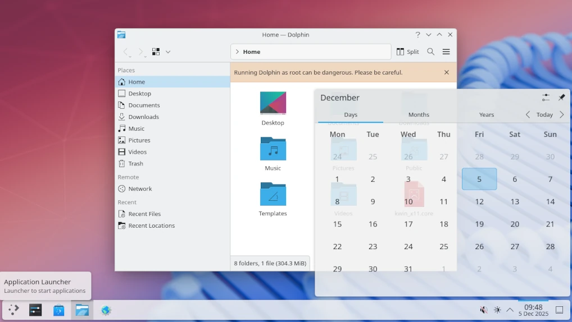Open the web browser from taskbar
This screenshot has width=572, height=322.
pos(106,310)
